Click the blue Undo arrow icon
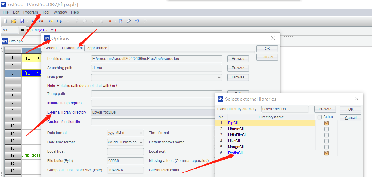 tap(137, 21)
